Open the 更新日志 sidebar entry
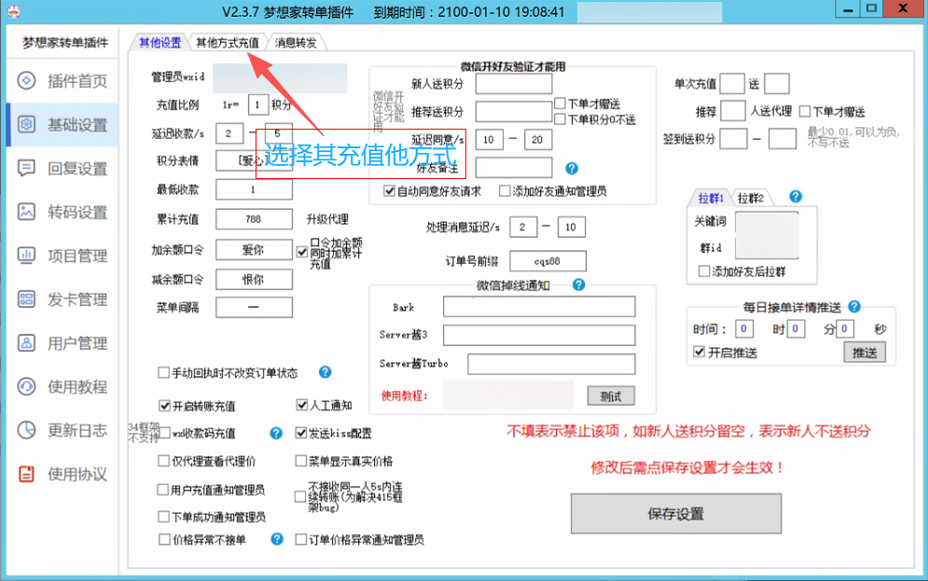Image resolution: width=928 pixels, height=581 pixels. coord(62,431)
